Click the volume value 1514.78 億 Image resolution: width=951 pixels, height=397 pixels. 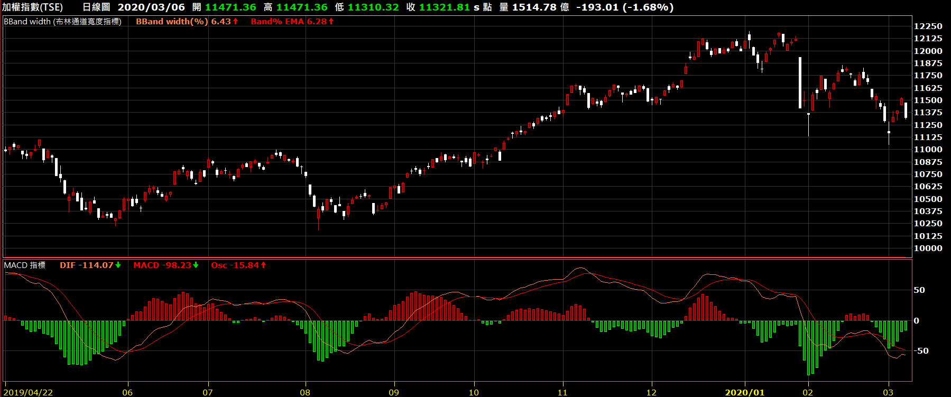click(540, 7)
